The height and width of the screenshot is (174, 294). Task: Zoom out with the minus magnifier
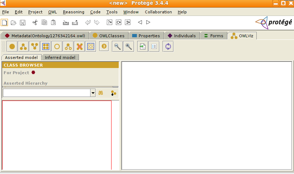click(x=117, y=46)
